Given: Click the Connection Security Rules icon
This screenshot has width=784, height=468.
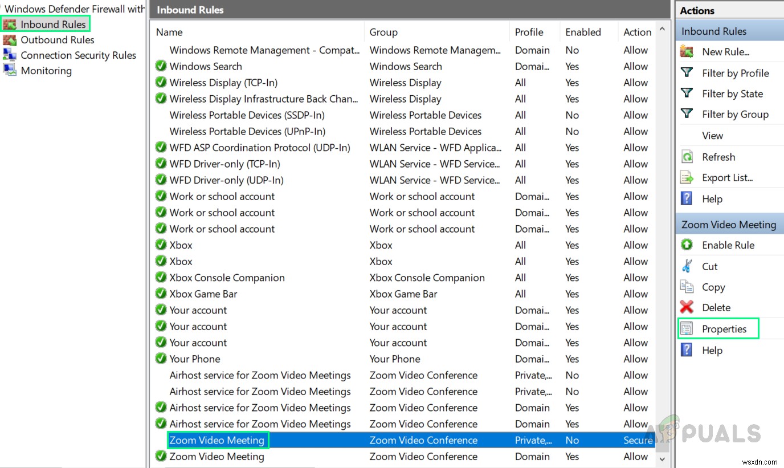Looking at the screenshot, I should tap(10, 55).
